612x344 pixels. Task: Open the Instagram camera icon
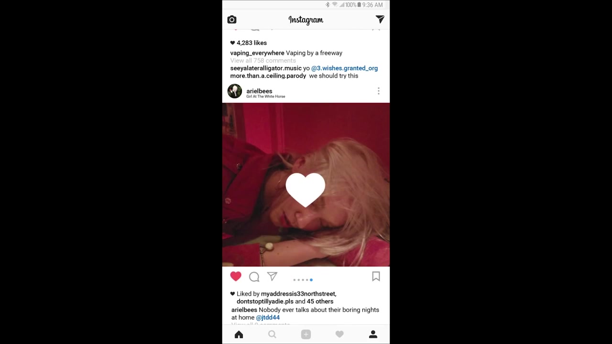click(232, 20)
